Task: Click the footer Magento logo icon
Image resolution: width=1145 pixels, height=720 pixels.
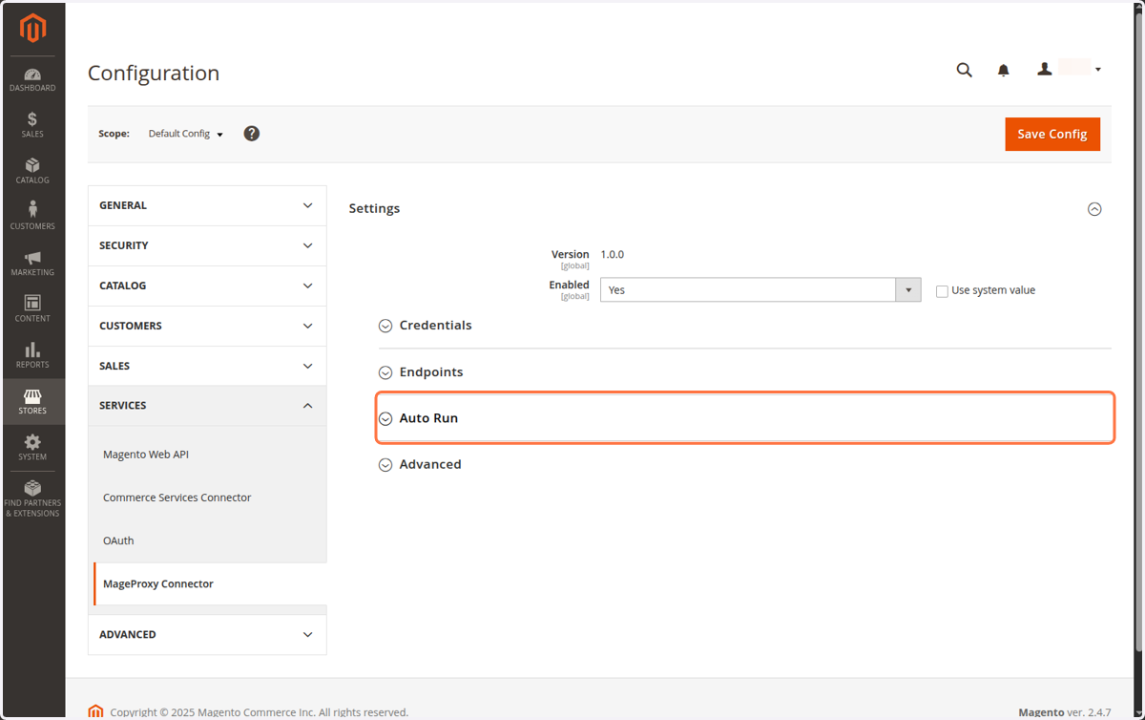Action: [x=95, y=711]
